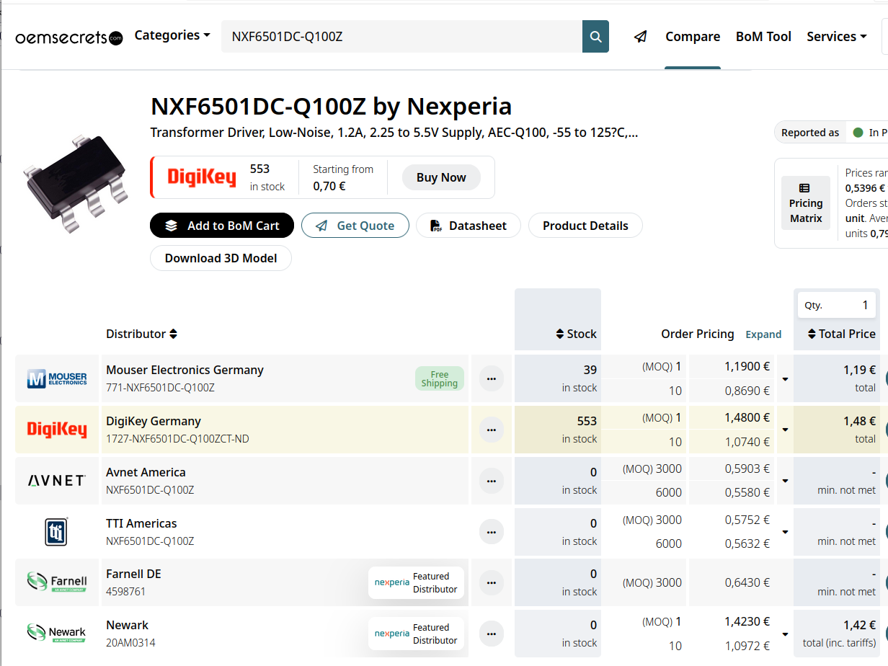888x666 pixels.
Task: Open more options for DigiKey Germany row
Action: click(492, 430)
